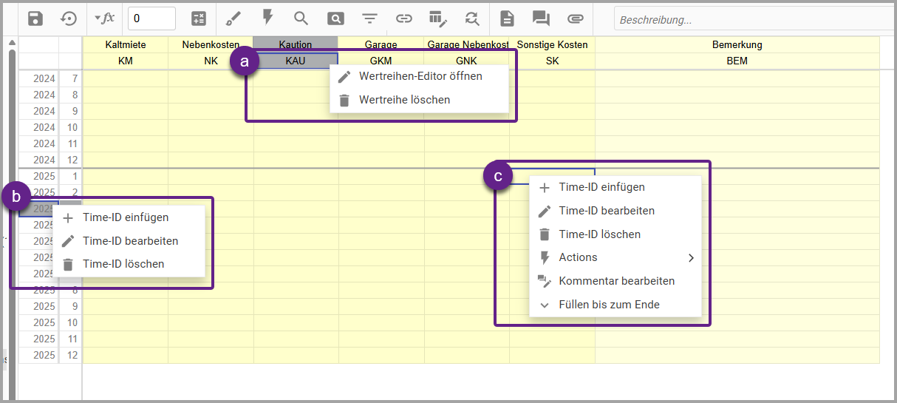897x403 pixels.
Task: Click the lightning bolt actions icon in toolbar
Action: (267, 18)
